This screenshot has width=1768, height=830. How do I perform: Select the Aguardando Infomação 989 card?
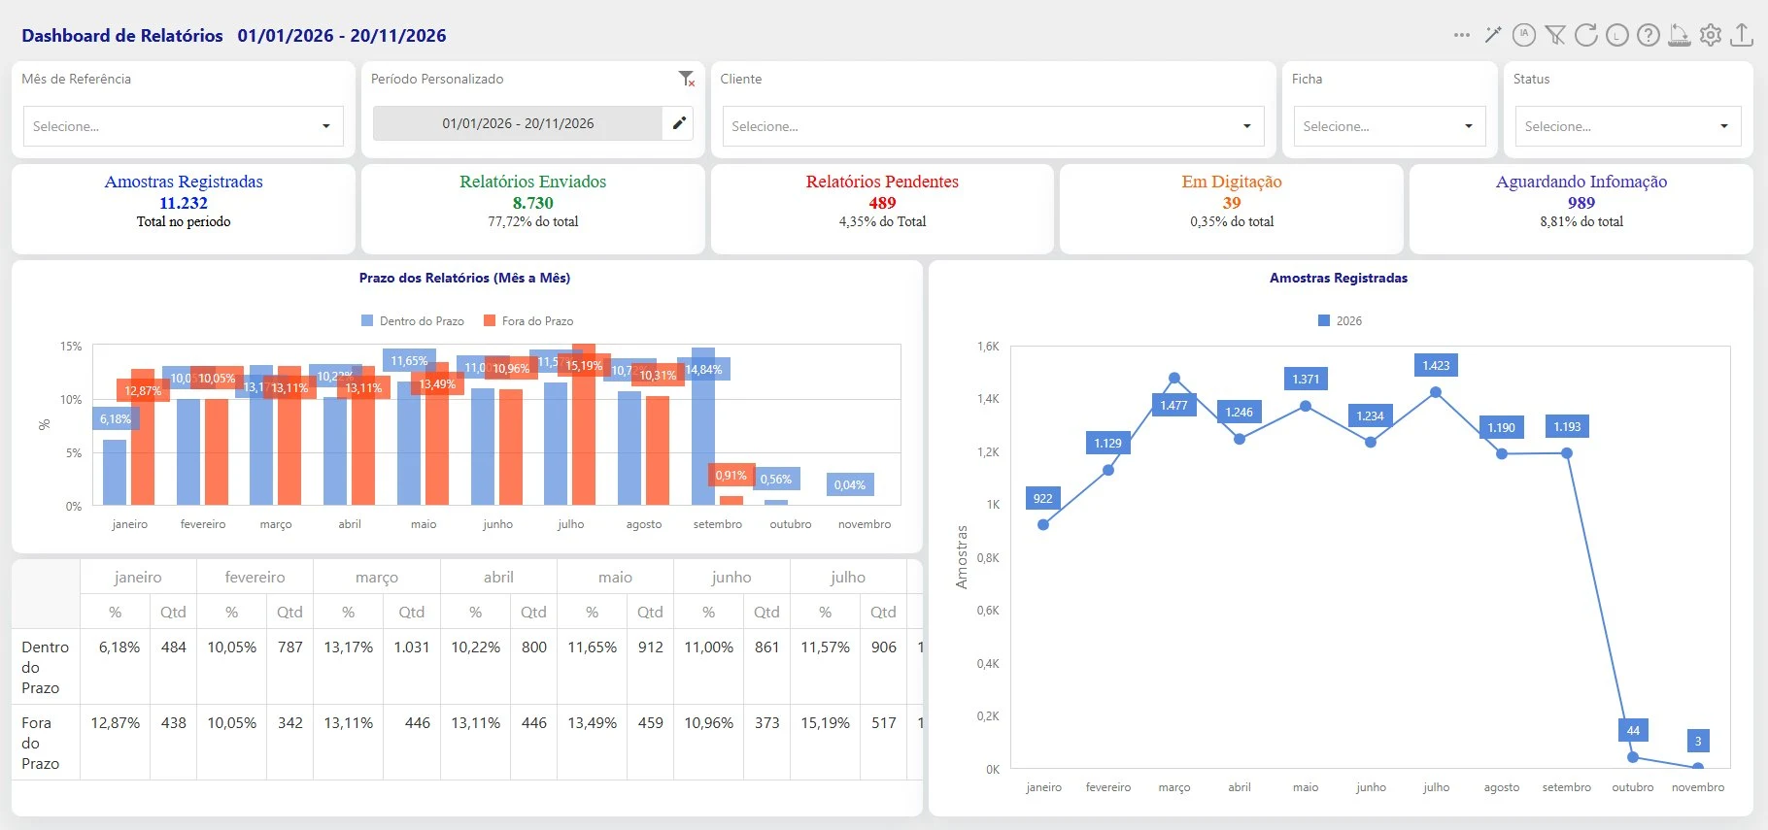coord(1581,209)
